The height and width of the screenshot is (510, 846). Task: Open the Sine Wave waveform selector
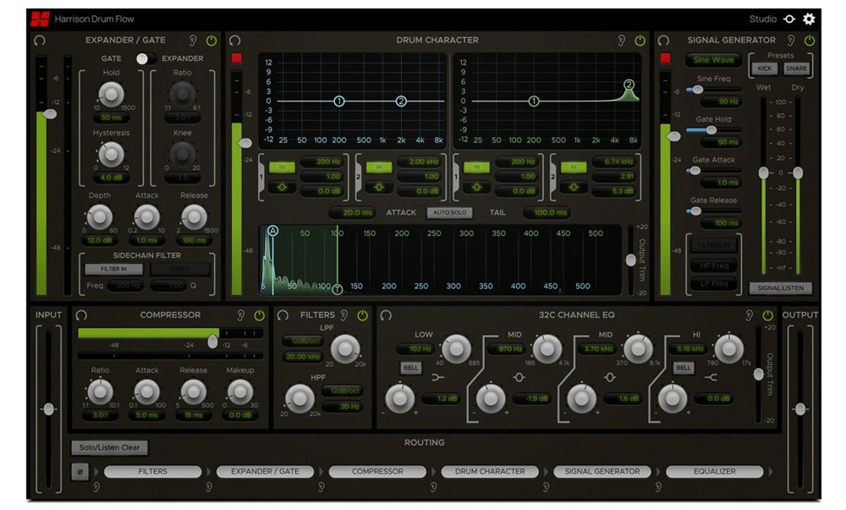pos(713,60)
